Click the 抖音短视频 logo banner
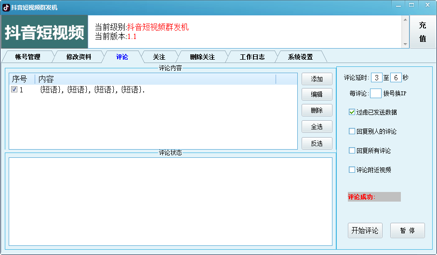The height and width of the screenshot is (255, 437). (x=45, y=32)
